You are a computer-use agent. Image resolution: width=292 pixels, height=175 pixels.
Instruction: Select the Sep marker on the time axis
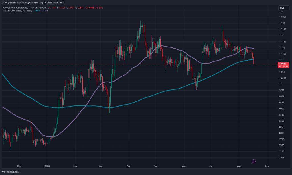(267, 165)
